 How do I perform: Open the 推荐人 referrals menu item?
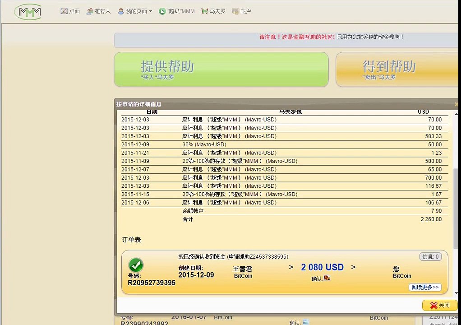tap(98, 11)
